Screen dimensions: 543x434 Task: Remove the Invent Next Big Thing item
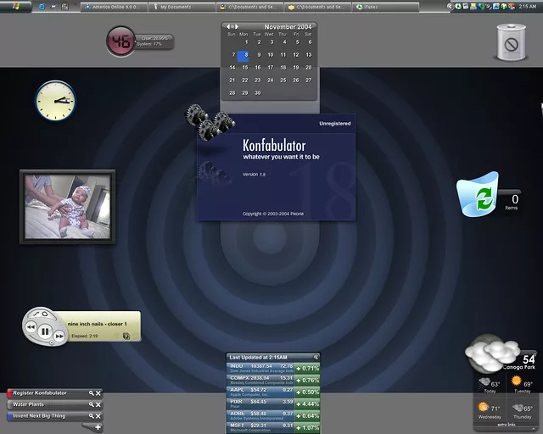click(x=98, y=416)
